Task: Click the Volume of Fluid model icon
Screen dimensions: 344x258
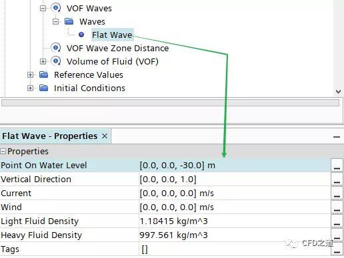Action: point(56,61)
